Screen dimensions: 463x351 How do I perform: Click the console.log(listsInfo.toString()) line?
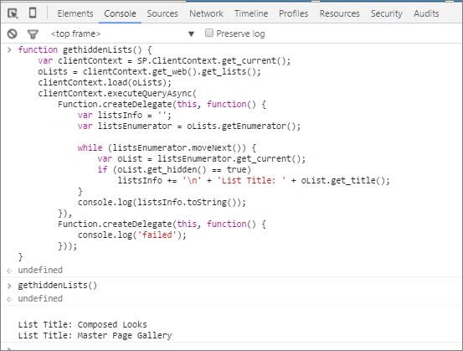(162, 203)
